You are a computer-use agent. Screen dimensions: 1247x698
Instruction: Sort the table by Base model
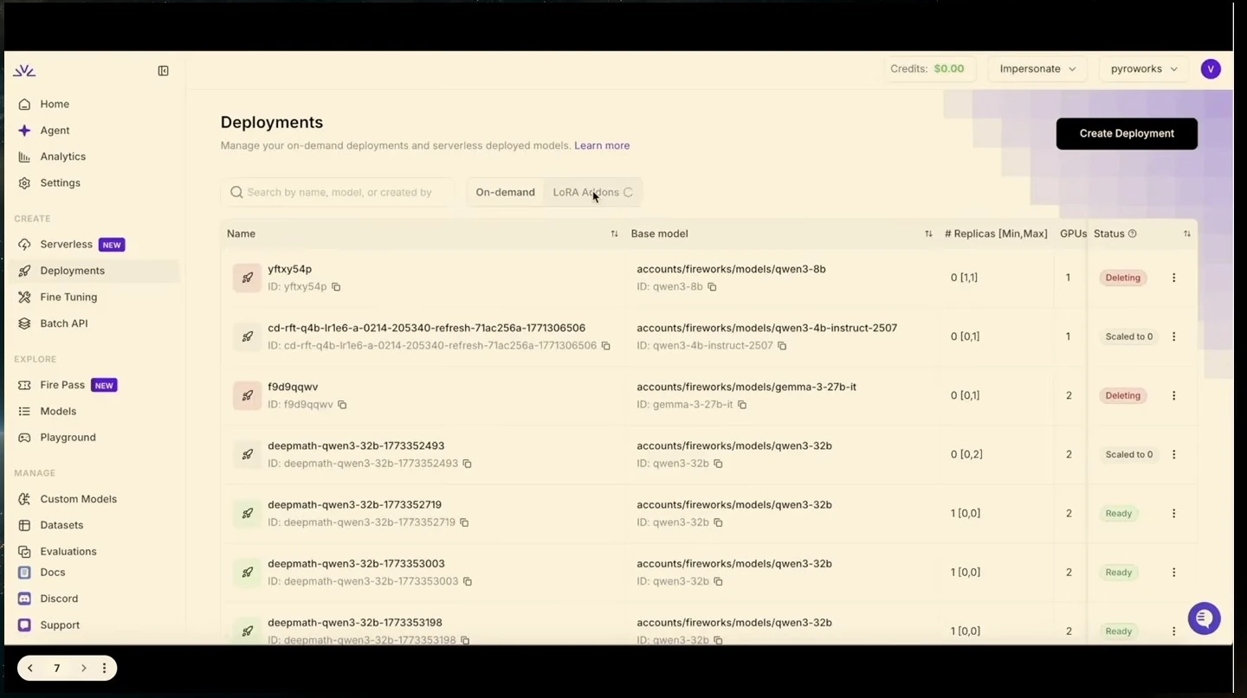tap(928, 234)
